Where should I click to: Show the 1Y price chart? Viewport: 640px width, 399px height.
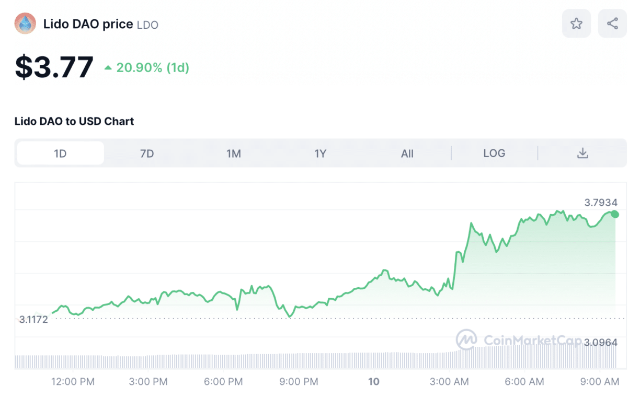pos(321,153)
